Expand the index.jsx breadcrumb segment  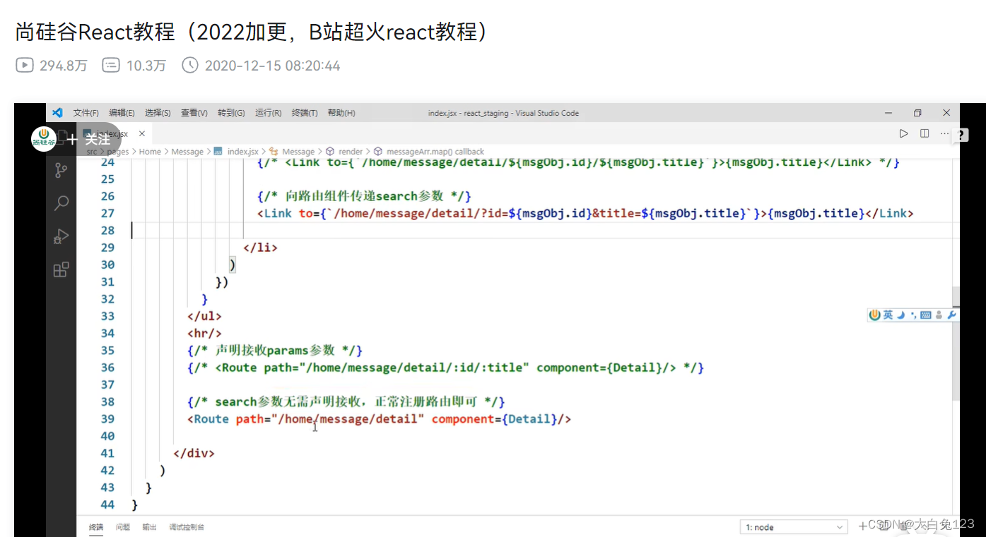242,151
